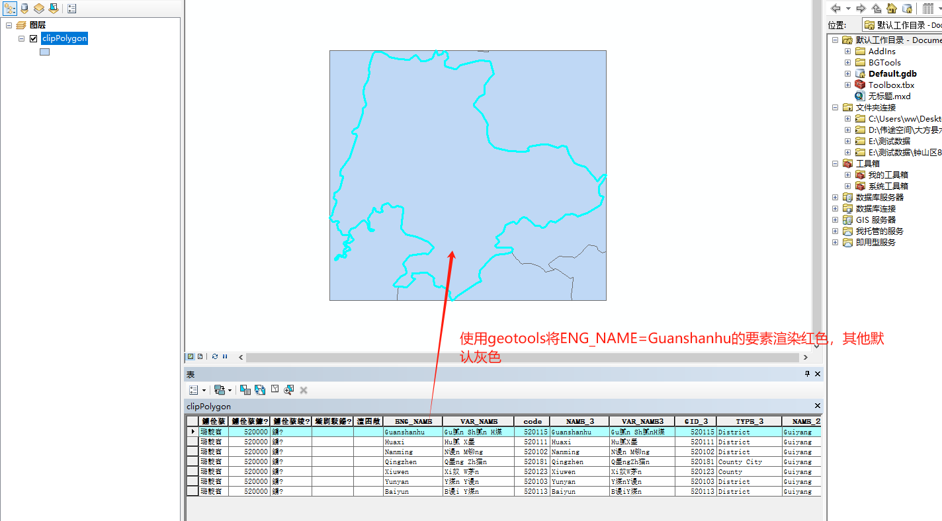This screenshot has height=521, width=942.
Task: Click the Home folder icon in Catalog
Action: point(892,8)
